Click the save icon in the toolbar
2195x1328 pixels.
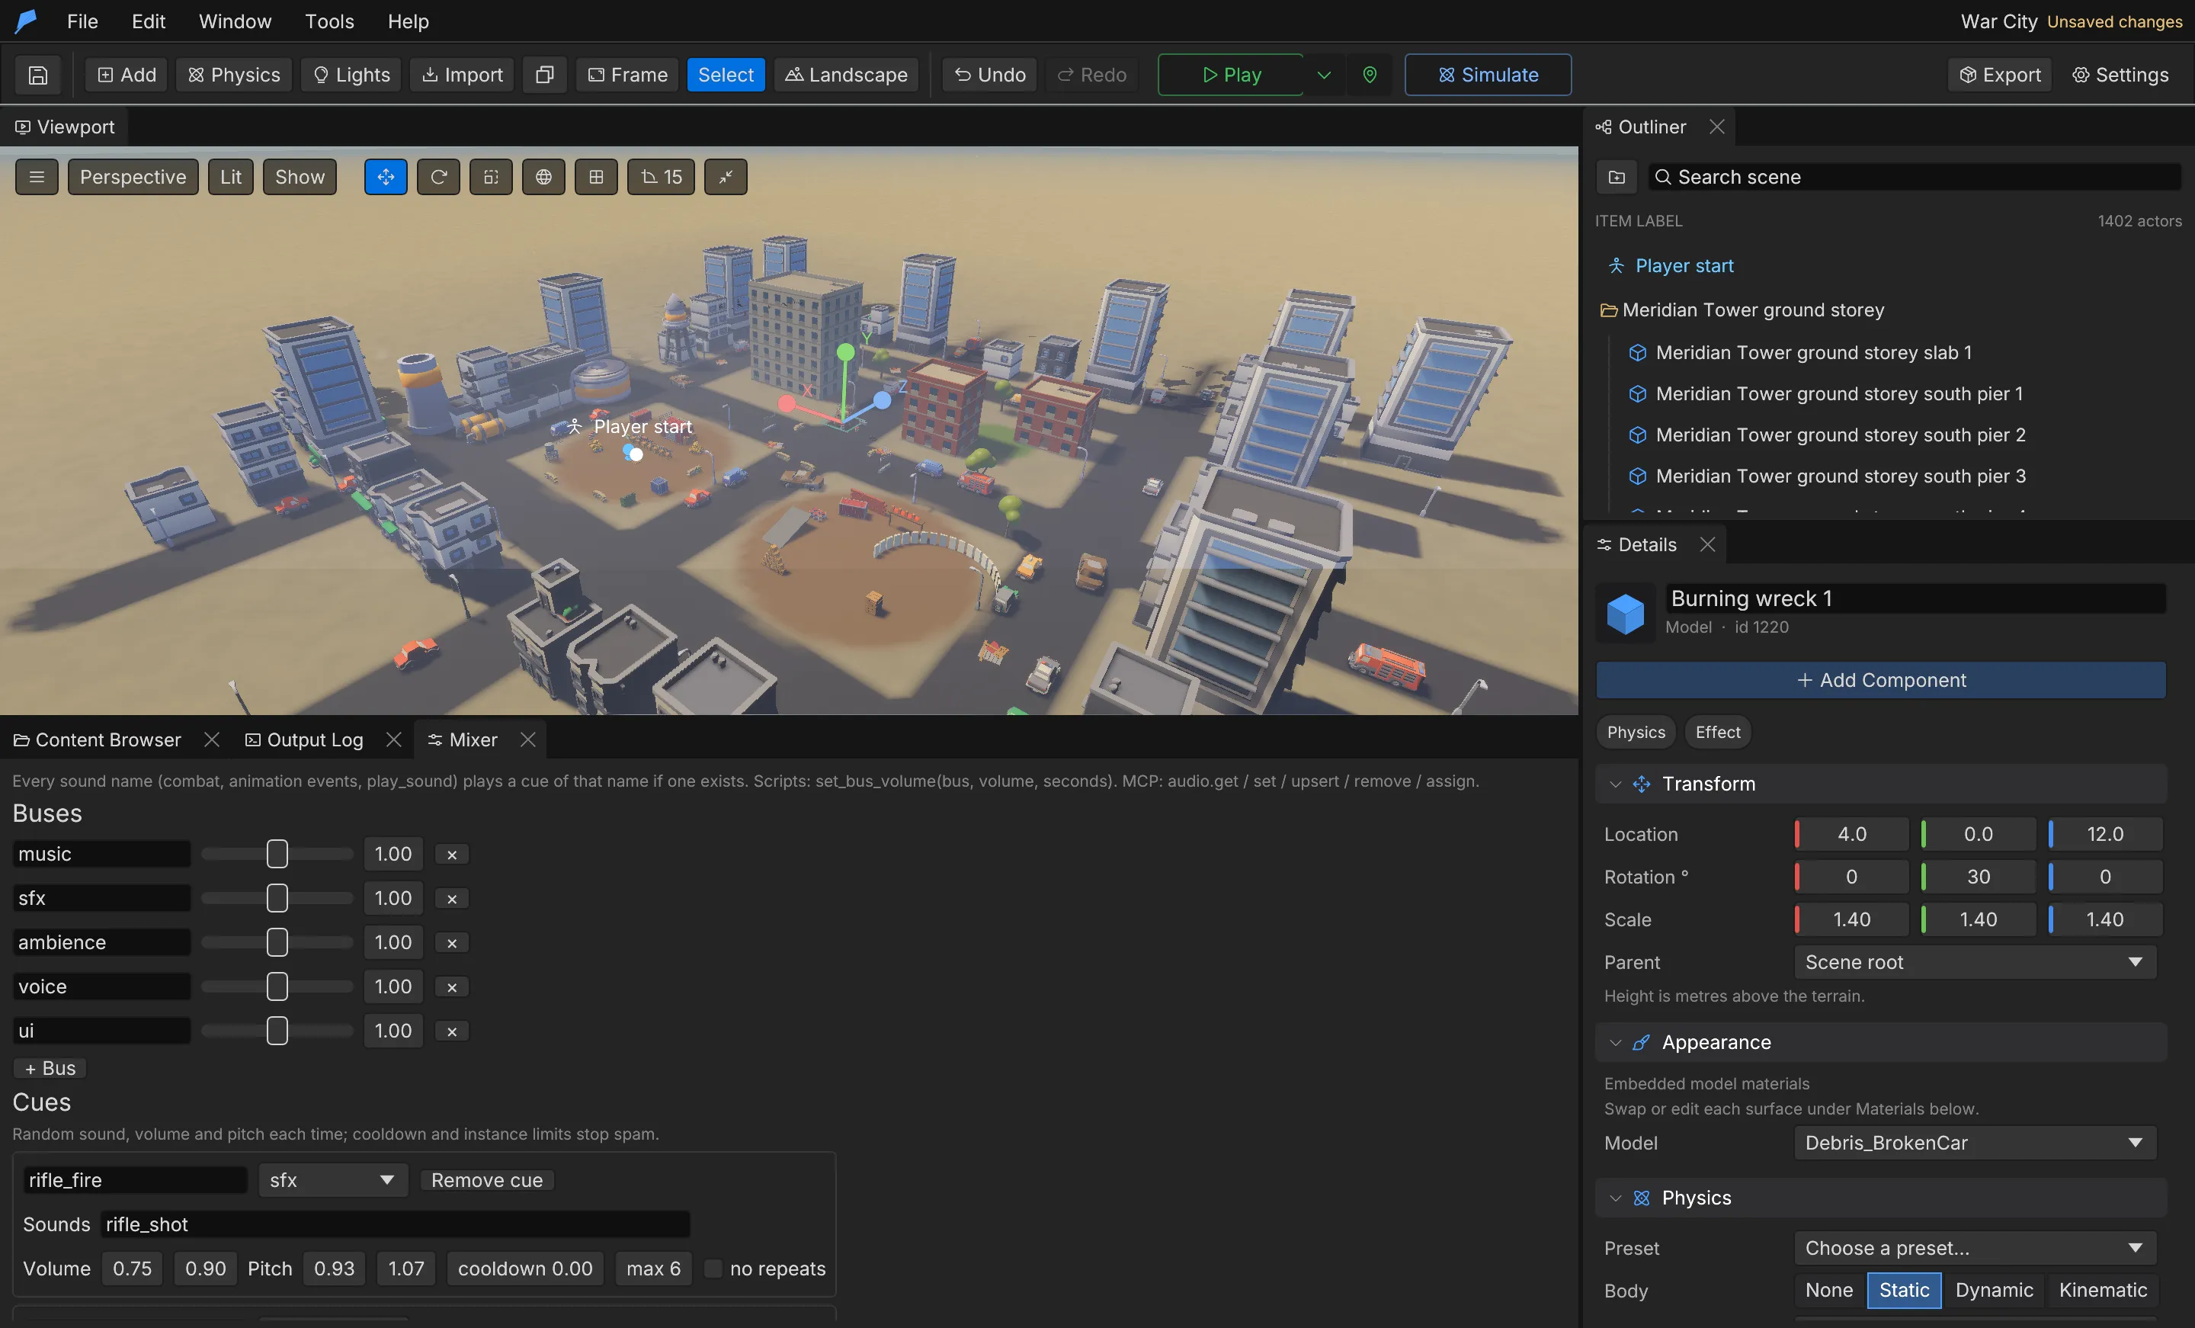pos(37,75)
